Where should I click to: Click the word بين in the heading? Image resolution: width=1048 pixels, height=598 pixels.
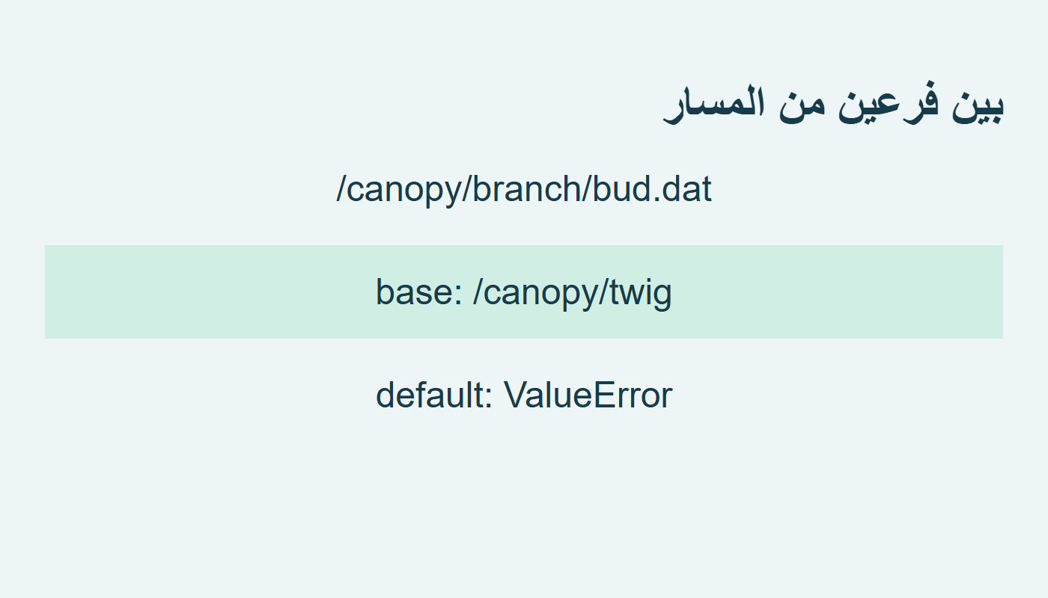(x=978, y=105)
